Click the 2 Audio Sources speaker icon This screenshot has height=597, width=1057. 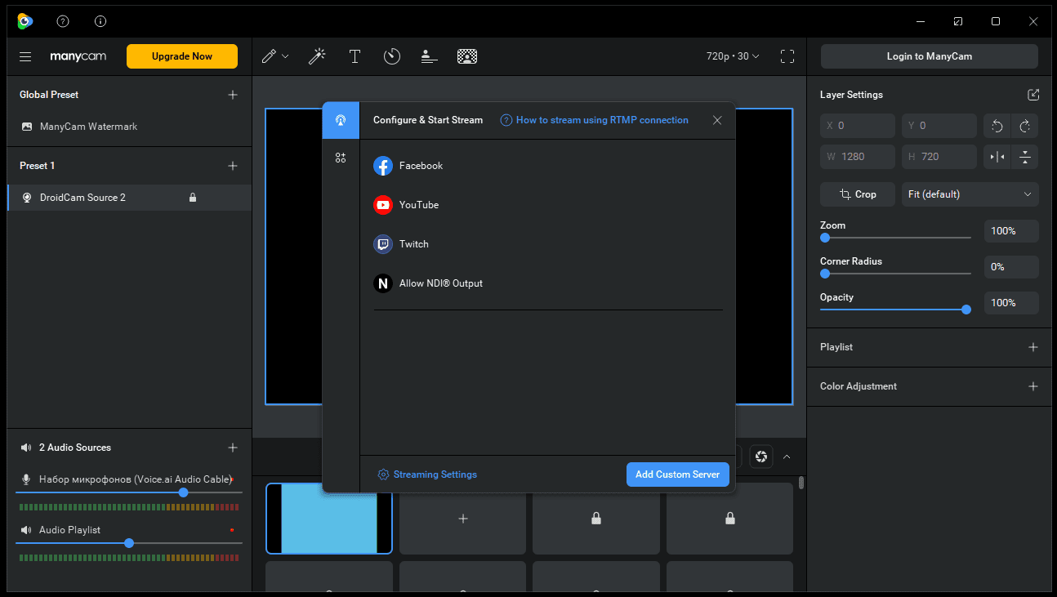26,448
